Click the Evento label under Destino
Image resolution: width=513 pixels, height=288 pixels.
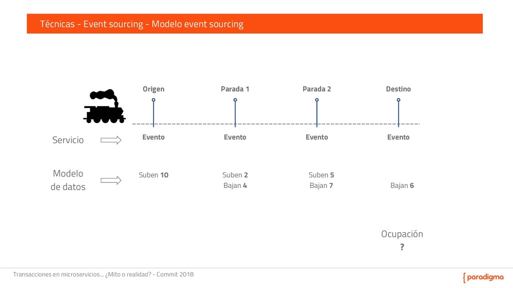tap(398, 137)
